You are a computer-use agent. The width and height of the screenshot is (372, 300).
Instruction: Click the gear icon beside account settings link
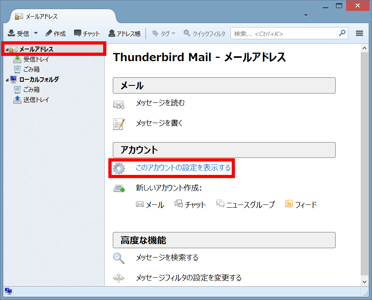[119, 168]
